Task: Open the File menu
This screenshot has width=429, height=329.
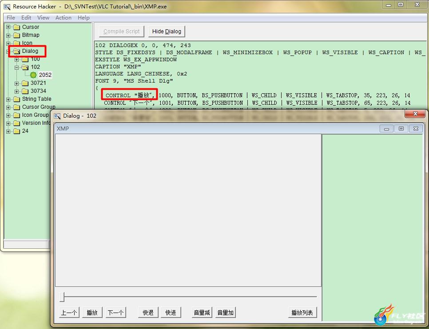Action: pyautogui.click(x=11, y=18)
